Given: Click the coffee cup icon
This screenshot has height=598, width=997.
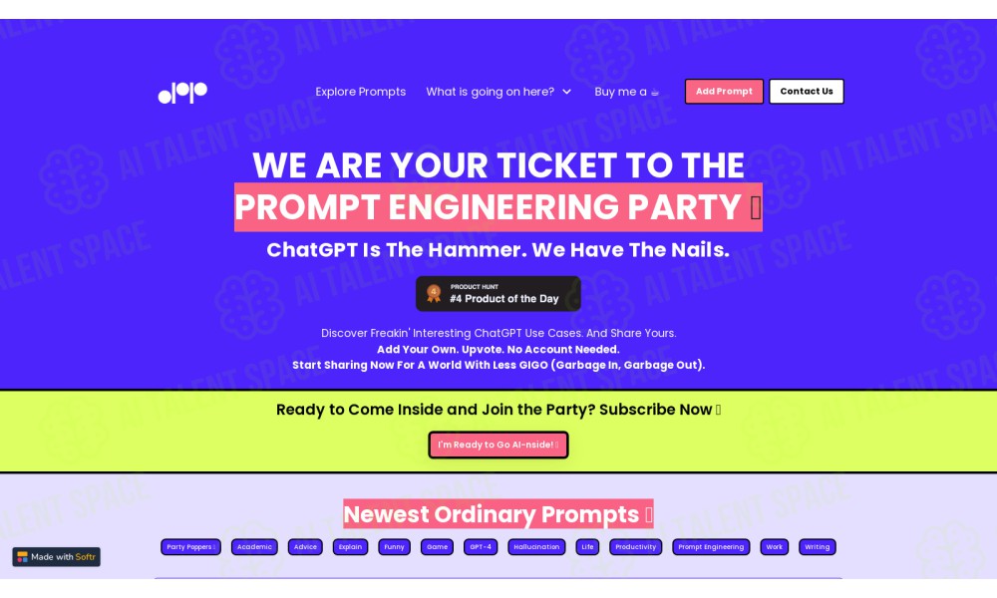Looking at the screenshot, I should tap(655, 92).
